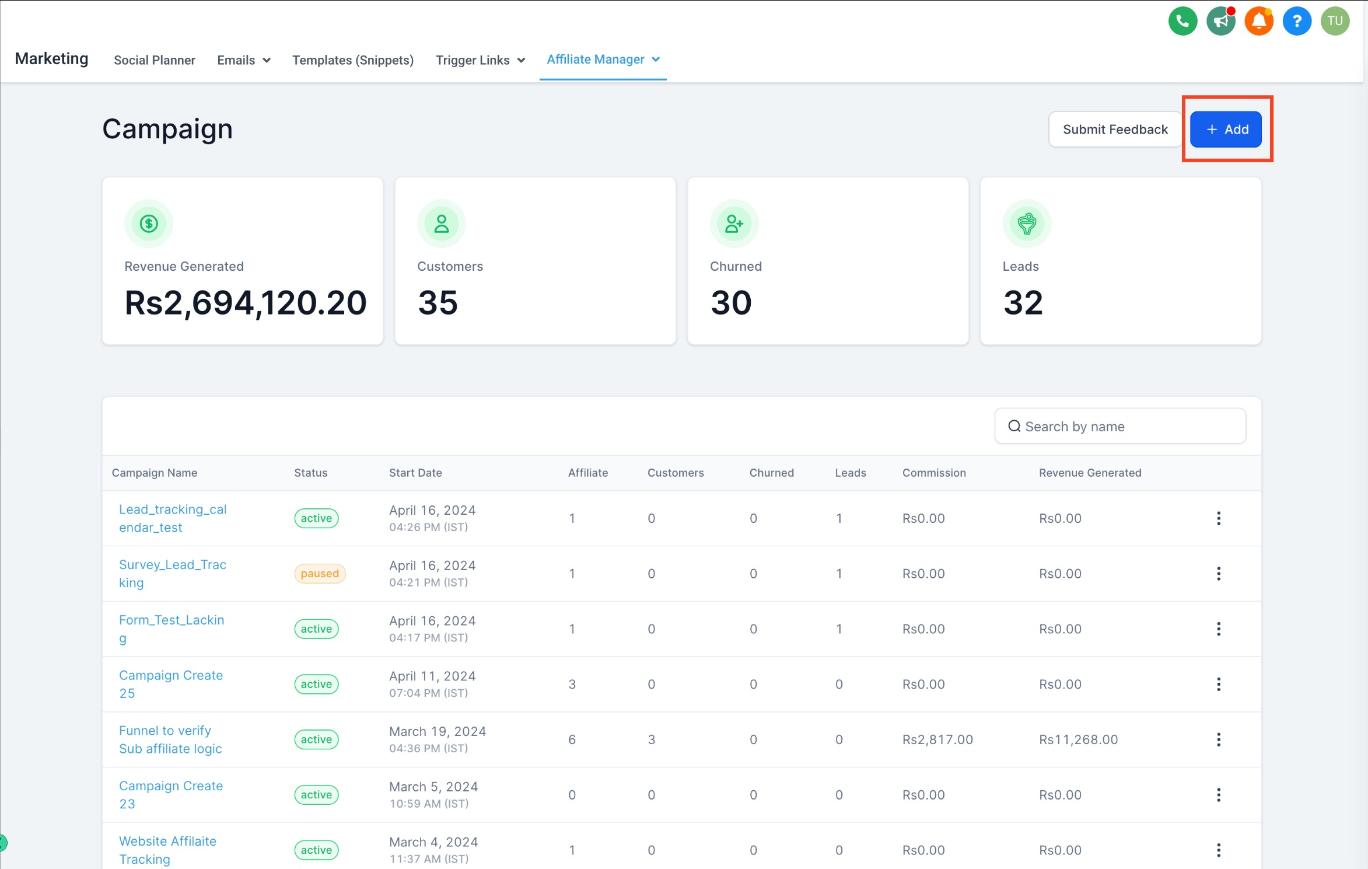Image resolution: width=1368 pixels, height=869 pixels.
Task: Click the Rs2,694,120.20 revenue total
Action: 246,303
